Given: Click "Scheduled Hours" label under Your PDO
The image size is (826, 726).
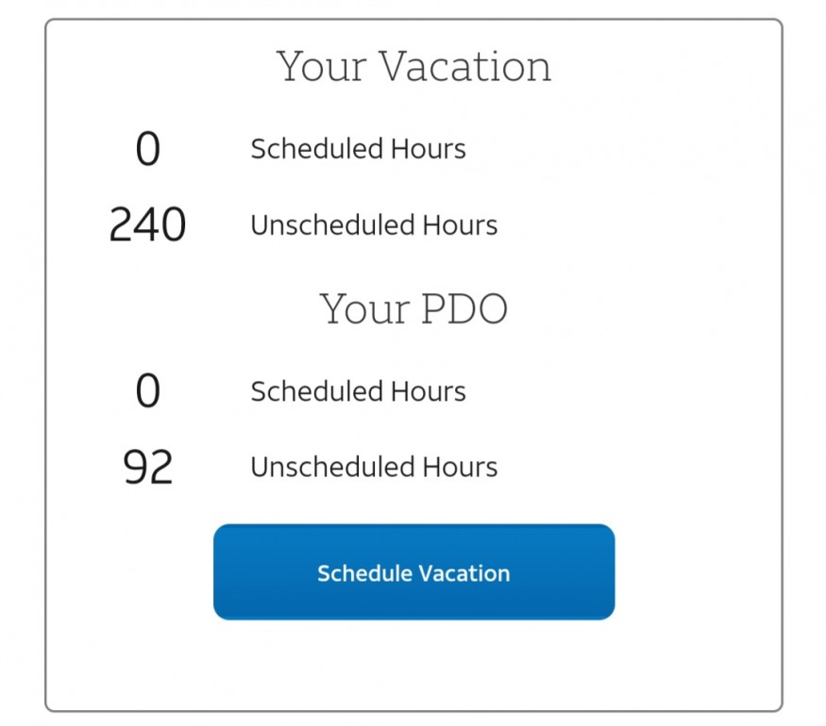Looking at the screenshot, I should (358, 391).
